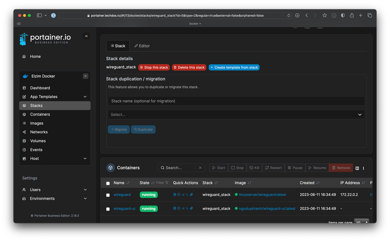View logs for the wireguard container

(174, 195)
